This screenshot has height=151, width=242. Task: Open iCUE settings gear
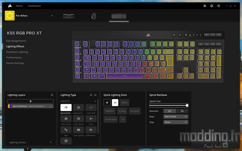(218, 6)
